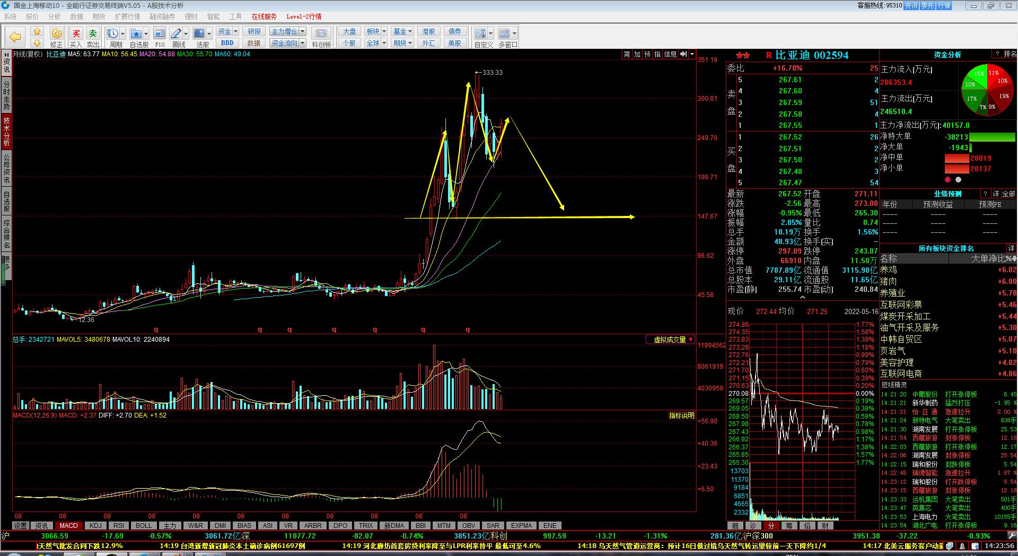Click 业绩预测 全部 button

[1009, 194]
